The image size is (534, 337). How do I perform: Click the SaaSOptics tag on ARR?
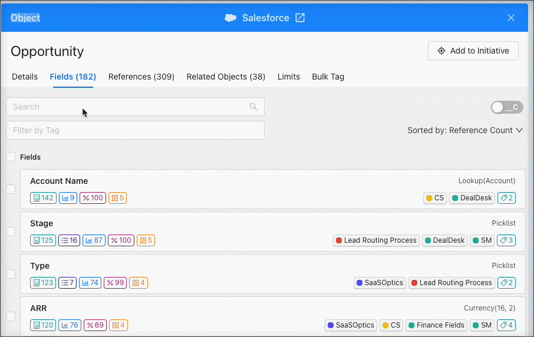click(351, 325)
